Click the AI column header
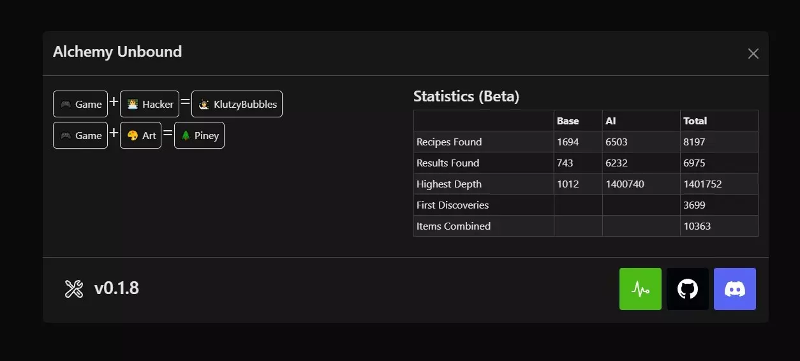This screenshot has width=800, height=361. point(611,121)
